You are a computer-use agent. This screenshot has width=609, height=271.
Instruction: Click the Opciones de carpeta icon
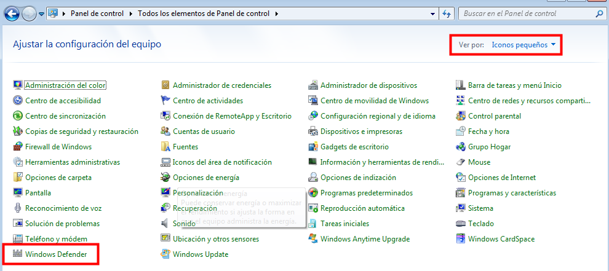[18, 178]
